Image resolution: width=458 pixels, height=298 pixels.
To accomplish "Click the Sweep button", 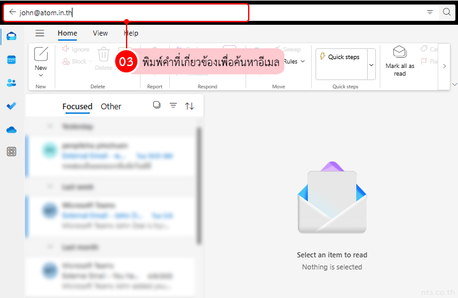I will 289,49.
